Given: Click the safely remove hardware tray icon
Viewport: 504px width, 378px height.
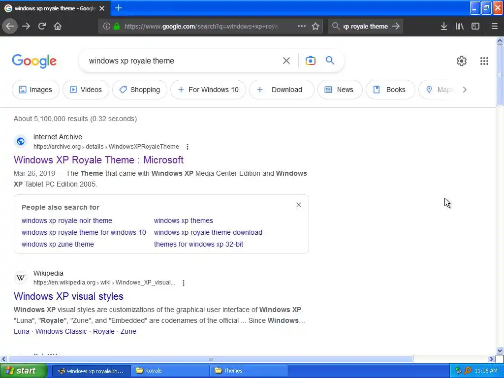Looking at the screenshot, I should point(458,371).
